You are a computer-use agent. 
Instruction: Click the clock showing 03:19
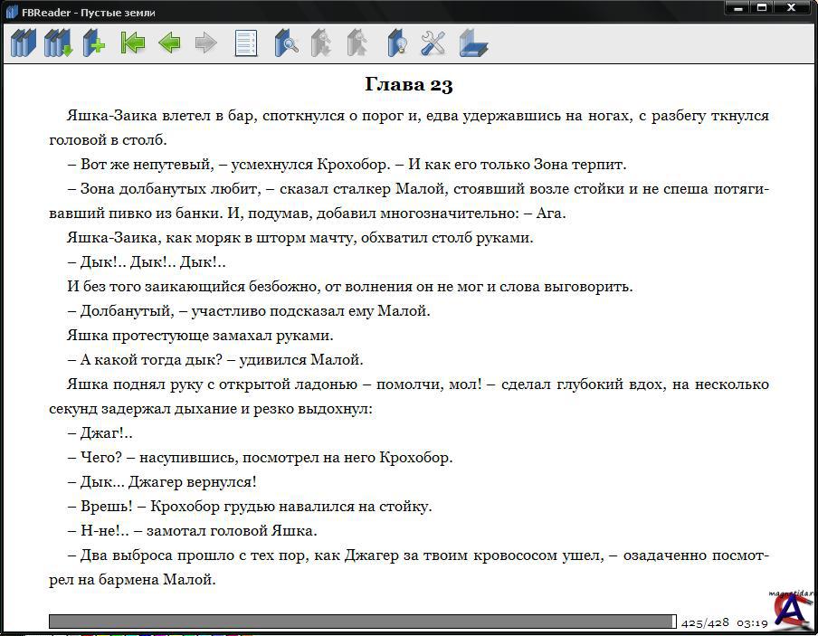coord(752,622)
